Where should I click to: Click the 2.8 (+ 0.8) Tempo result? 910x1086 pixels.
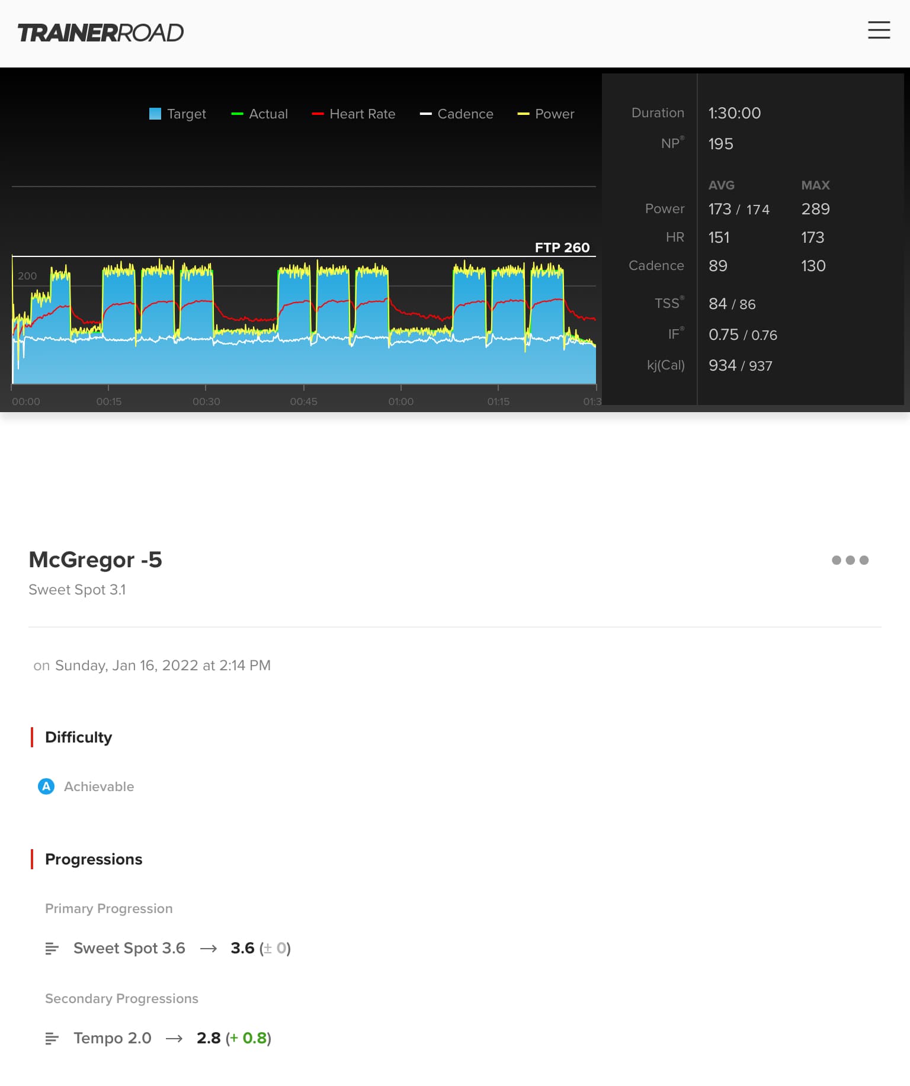(234, 1038)
